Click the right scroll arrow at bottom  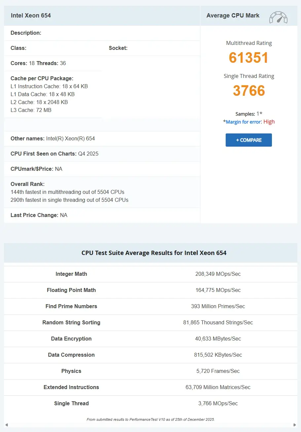click(x=295, y=425)
